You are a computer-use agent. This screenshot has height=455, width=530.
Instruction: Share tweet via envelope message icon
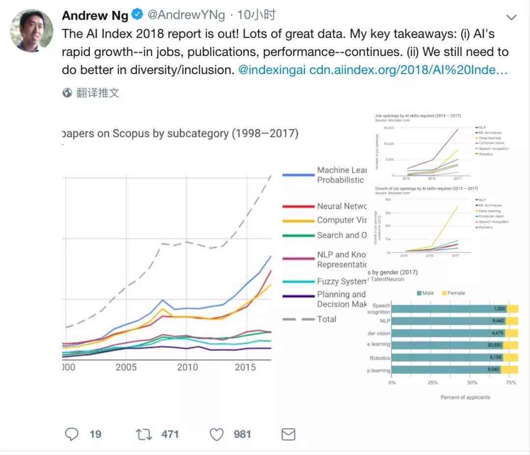(289, 434)
